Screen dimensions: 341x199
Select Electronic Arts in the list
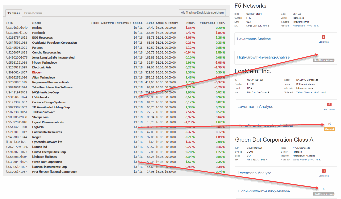click(42, 67)
